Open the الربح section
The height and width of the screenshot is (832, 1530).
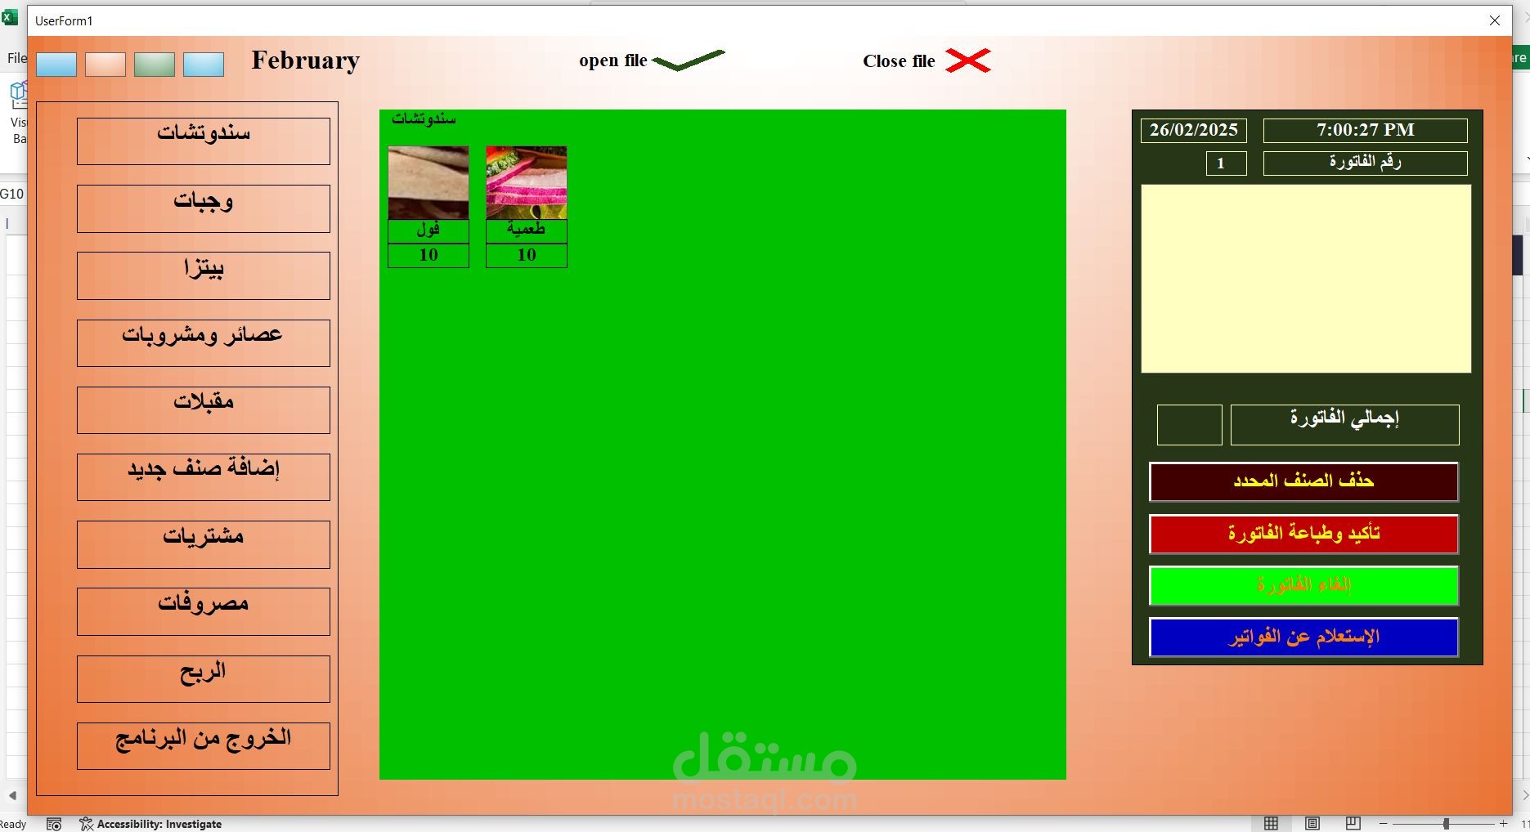[204, 678]
